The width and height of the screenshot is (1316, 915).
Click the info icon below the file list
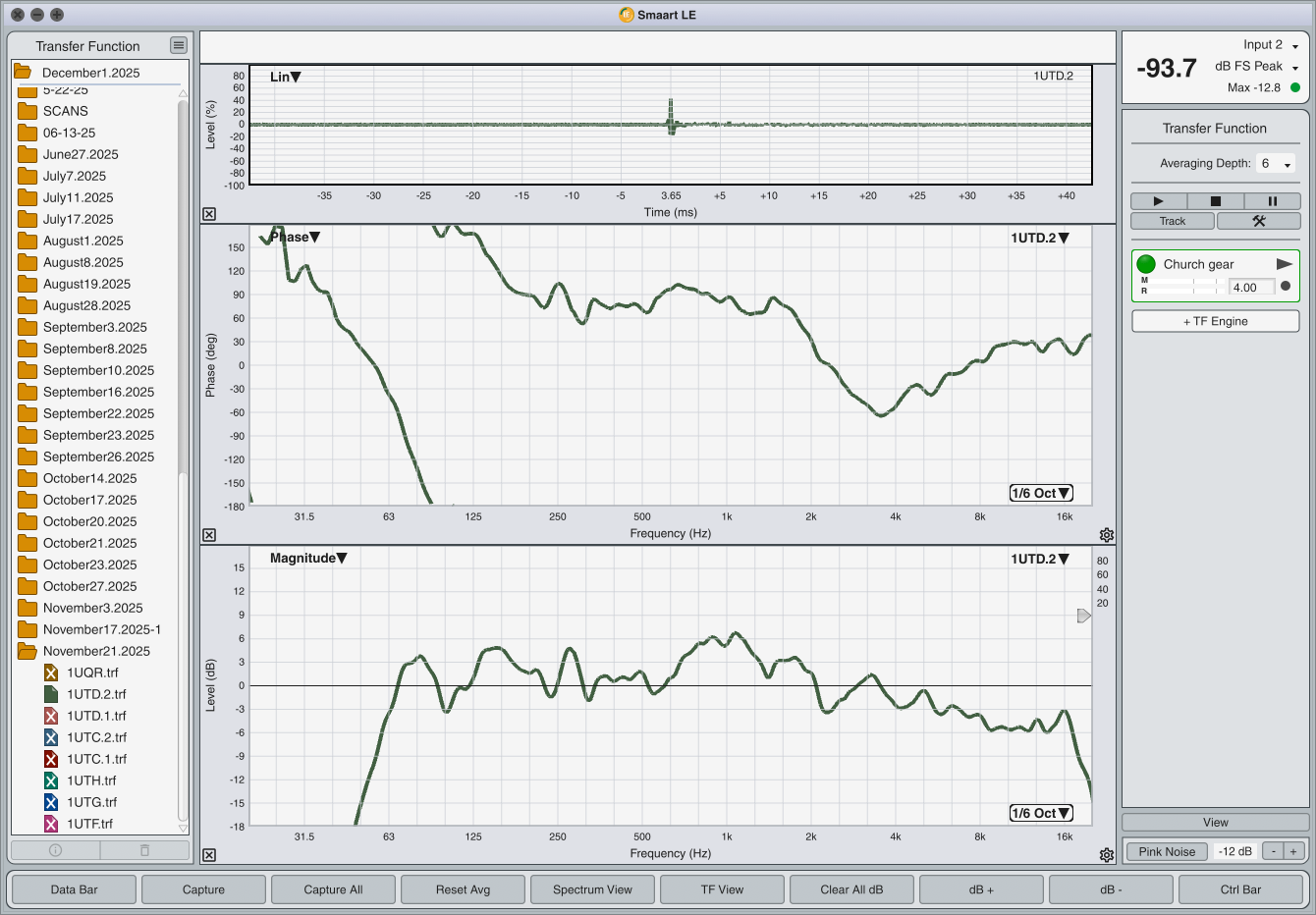pyautogui.click(x=56, y=850)
